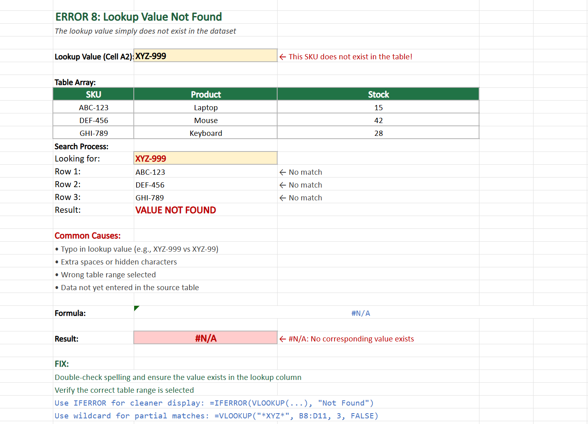Screen dimensions: 588x424
Task: Click the stock value 15
Action: click(x=378, y=107)
